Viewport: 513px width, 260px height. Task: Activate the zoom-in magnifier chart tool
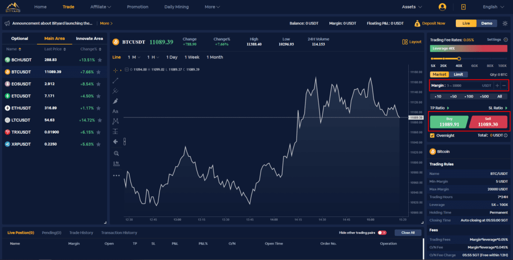point(116,153)
